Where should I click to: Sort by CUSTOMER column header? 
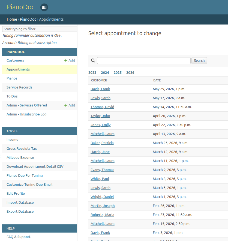click(99, 81)
